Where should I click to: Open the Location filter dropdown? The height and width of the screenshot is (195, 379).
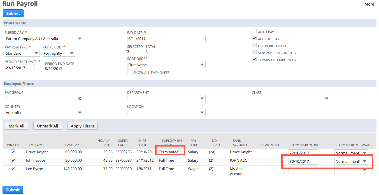point(202,112)
